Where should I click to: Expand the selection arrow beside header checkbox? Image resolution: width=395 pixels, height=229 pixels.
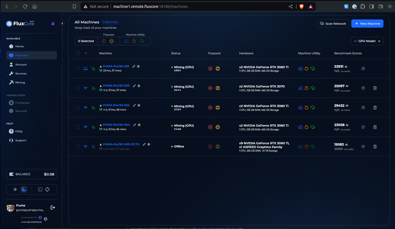[86, 53]
